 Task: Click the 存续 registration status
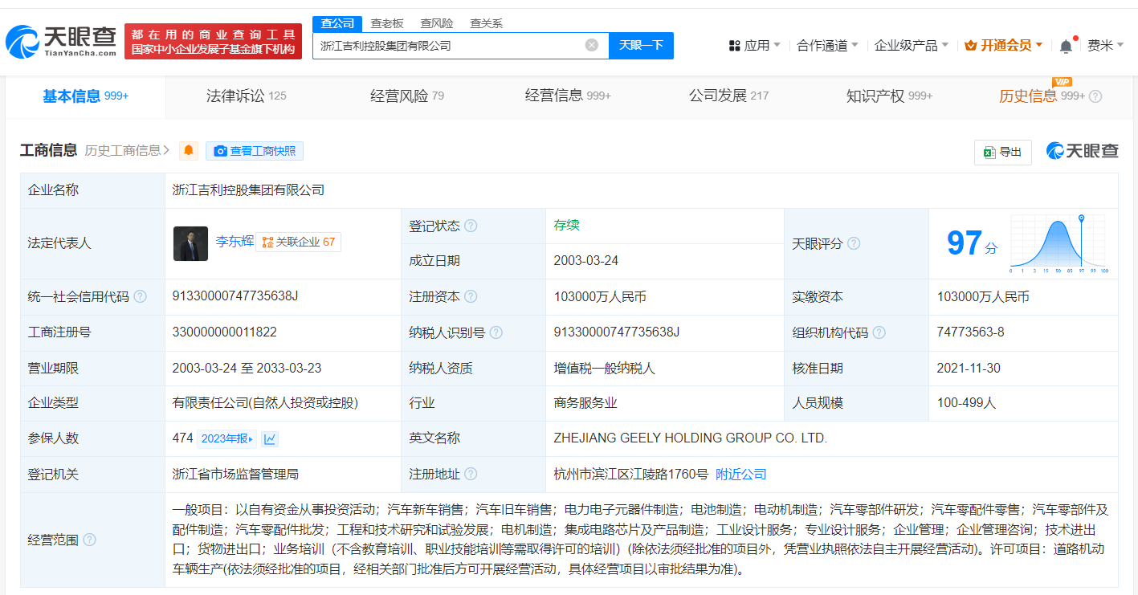(x=566, y=226)
